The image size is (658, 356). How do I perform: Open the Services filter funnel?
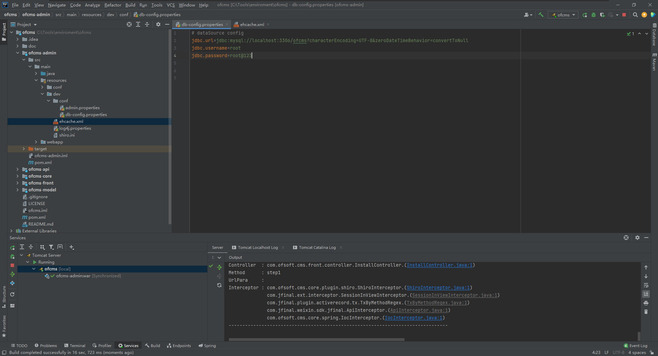click(51, 247)
